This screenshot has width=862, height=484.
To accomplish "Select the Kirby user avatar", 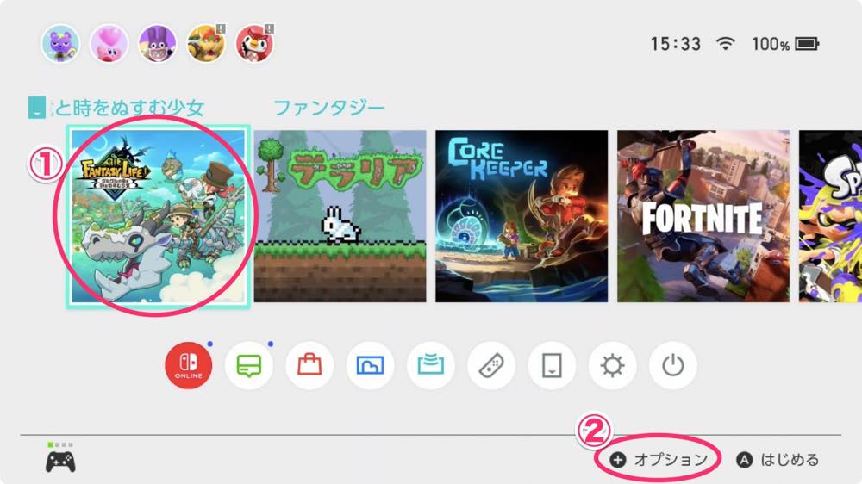I will tap(109, 43).
